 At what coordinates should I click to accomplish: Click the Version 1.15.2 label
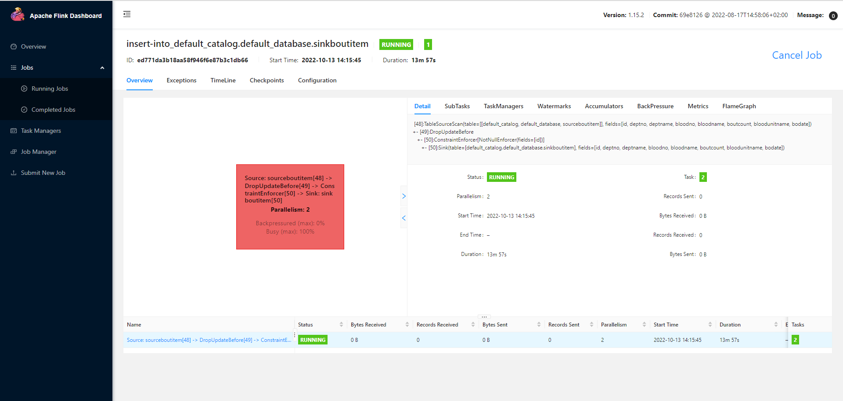point(623,15)
